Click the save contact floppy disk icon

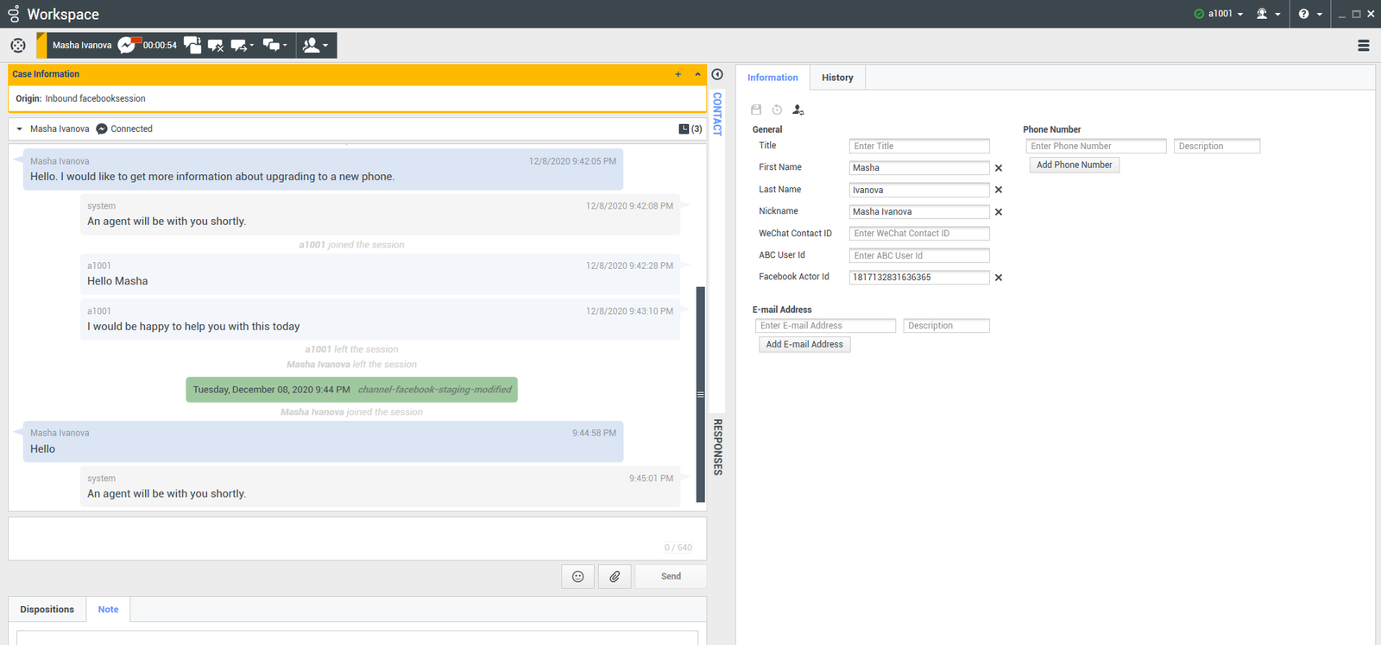pos(756,110)
